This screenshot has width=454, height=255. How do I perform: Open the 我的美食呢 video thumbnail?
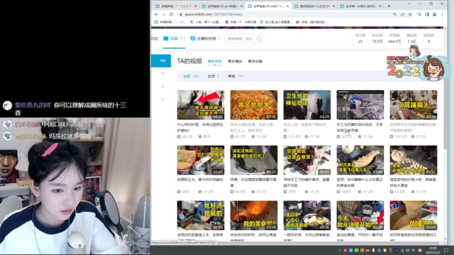pos(254,215)
